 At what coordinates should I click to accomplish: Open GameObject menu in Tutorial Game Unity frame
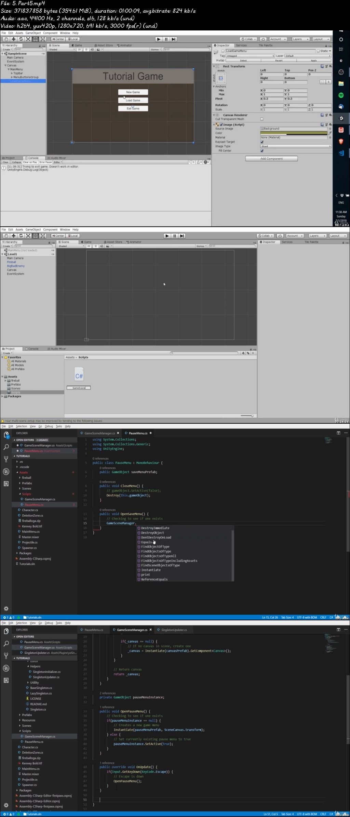33,33
